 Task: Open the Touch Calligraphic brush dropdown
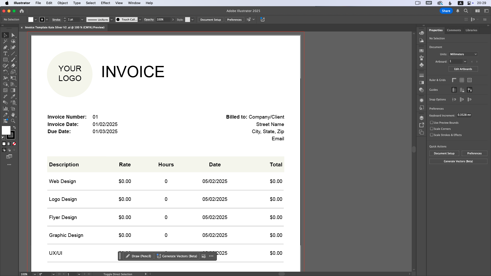point(140,19)
